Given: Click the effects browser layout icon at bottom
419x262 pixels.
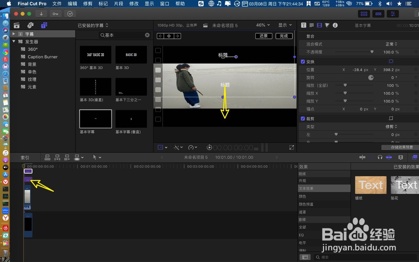Looking at the screenshot, I should coord(305,257).
